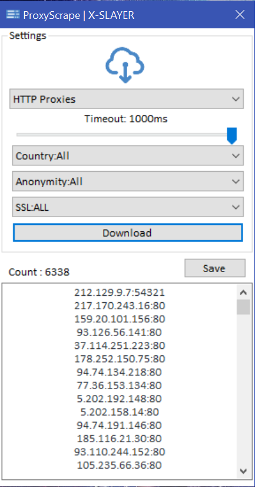Expand the SSL:ALL dropdown
This screenshot has height=487, width=255.
[128, 207]
